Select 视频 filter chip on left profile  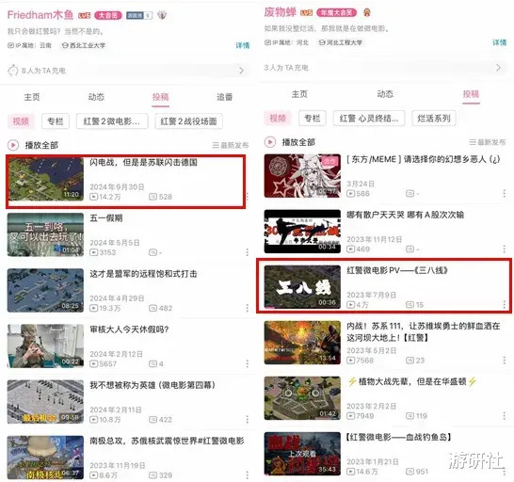[21, 121]
